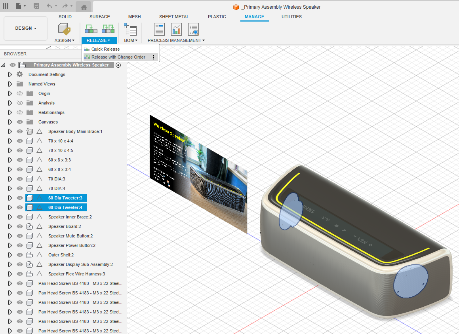The height and width of the screenshot is (334, 459).
Task: Open the ASSIGN dropdown menu
Action: tap(65, 40)
